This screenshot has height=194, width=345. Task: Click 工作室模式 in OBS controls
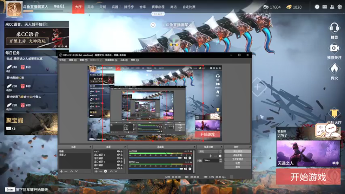coord(238,159)
